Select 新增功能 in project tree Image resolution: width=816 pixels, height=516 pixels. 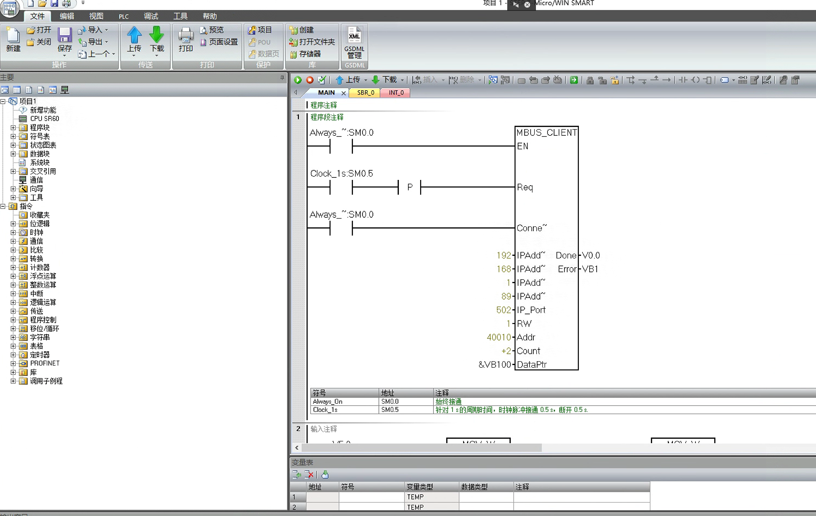coord(43,110)
